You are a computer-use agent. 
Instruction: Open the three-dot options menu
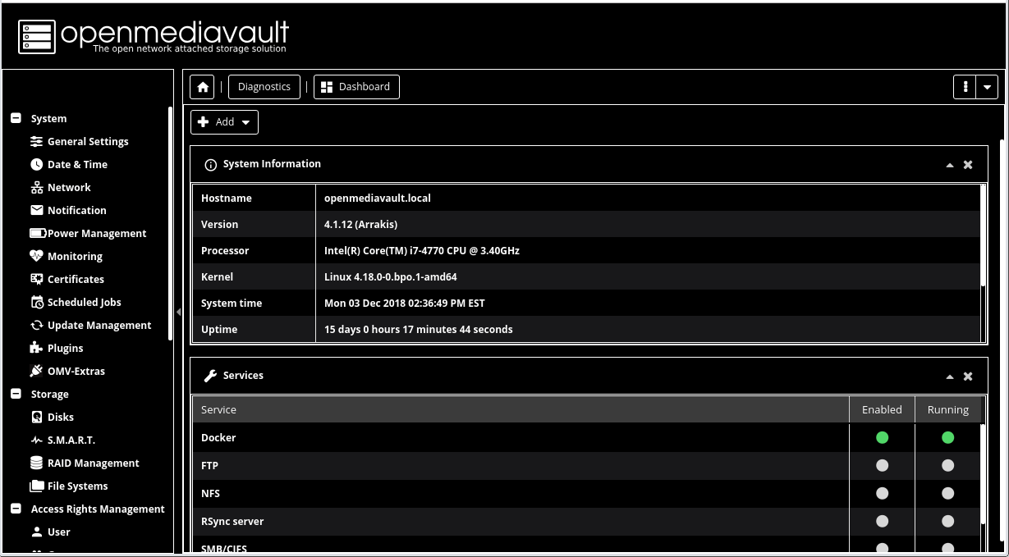965,87
